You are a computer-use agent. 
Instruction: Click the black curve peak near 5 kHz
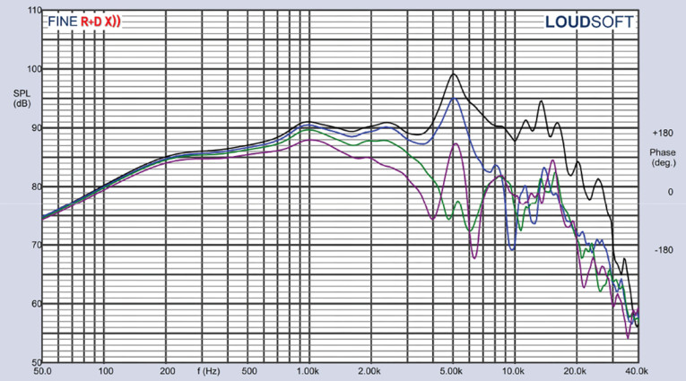click(454, 74)
